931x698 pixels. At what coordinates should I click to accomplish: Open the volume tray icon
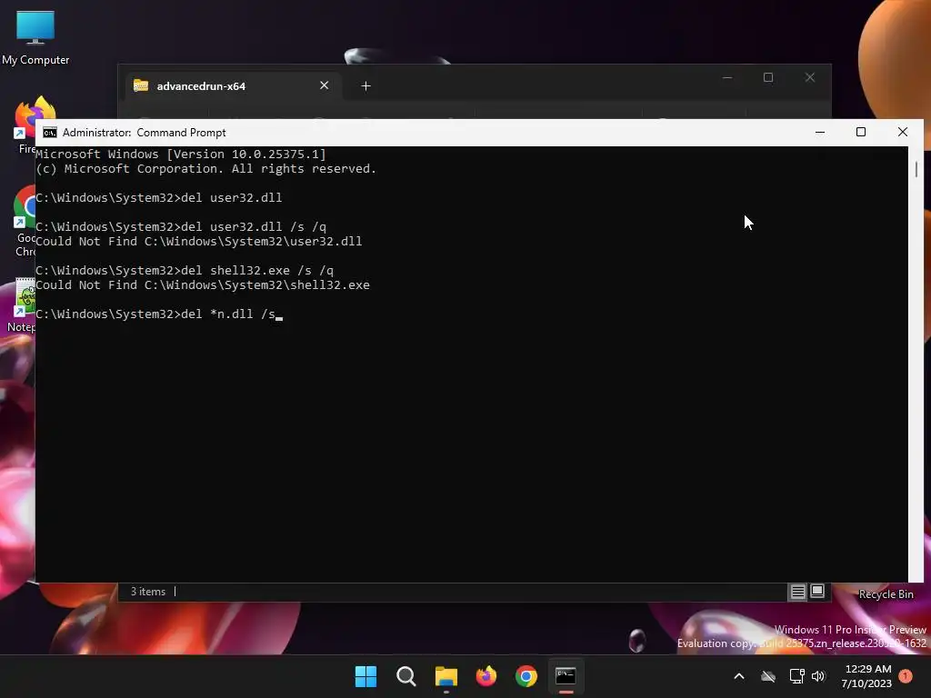[x=818, y=676]
